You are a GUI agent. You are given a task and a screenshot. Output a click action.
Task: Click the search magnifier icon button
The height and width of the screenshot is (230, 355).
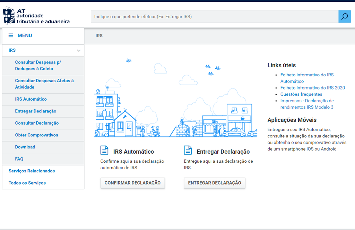point(345,17)
